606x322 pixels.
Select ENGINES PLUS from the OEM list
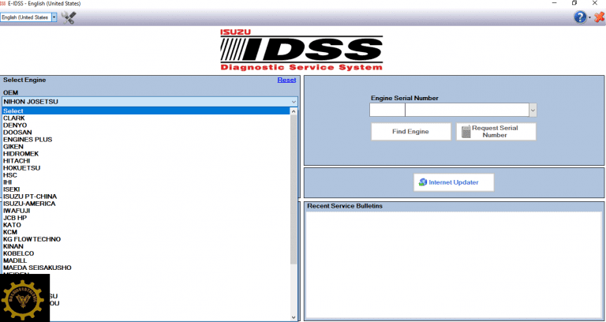point(146,140)
